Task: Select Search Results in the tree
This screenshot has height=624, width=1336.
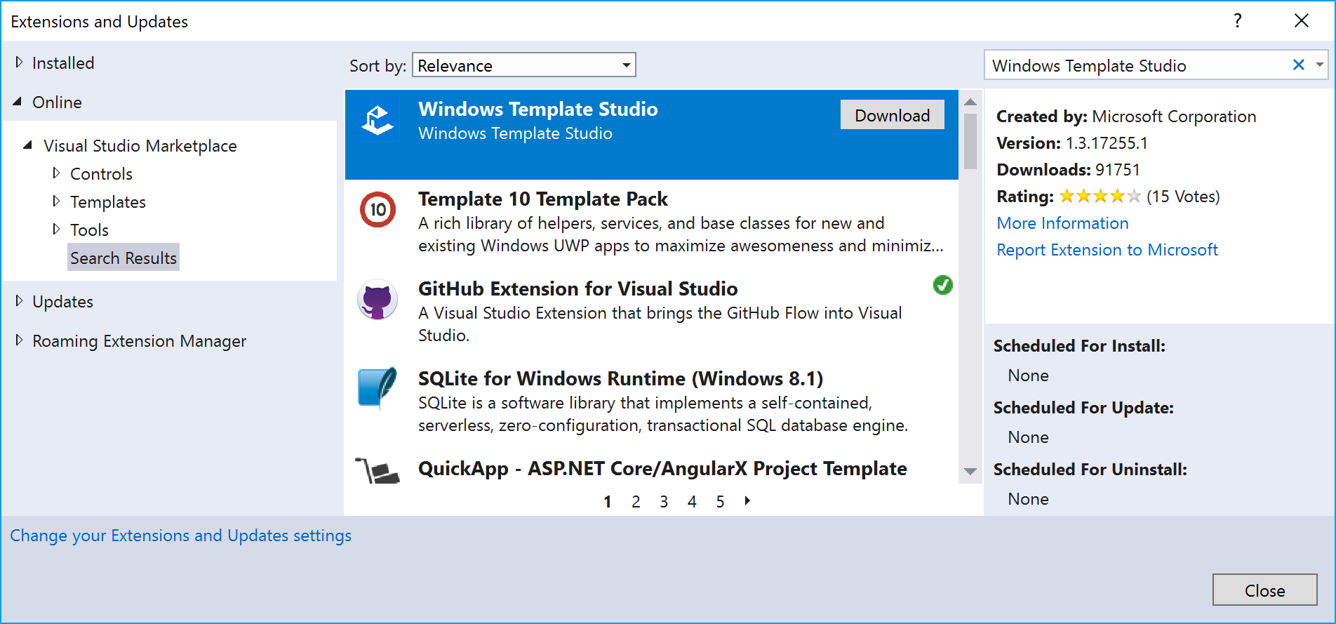Action: click(123, 258)
